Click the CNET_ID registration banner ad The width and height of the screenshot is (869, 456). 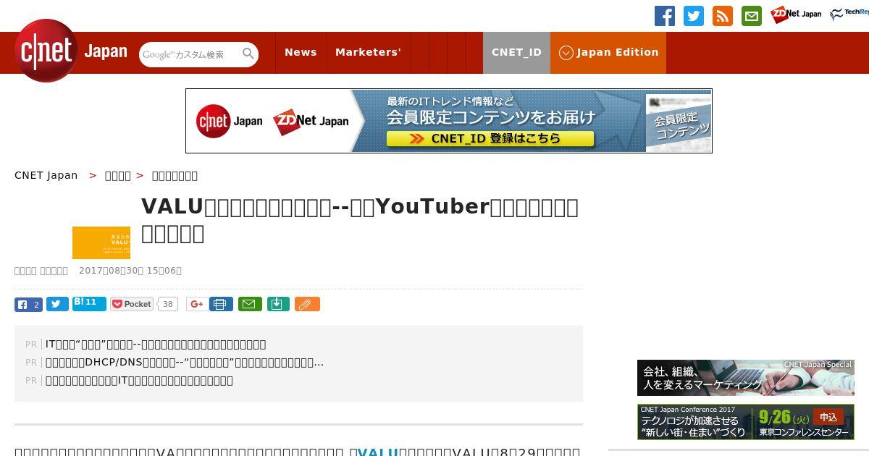(x=449, y=121)
